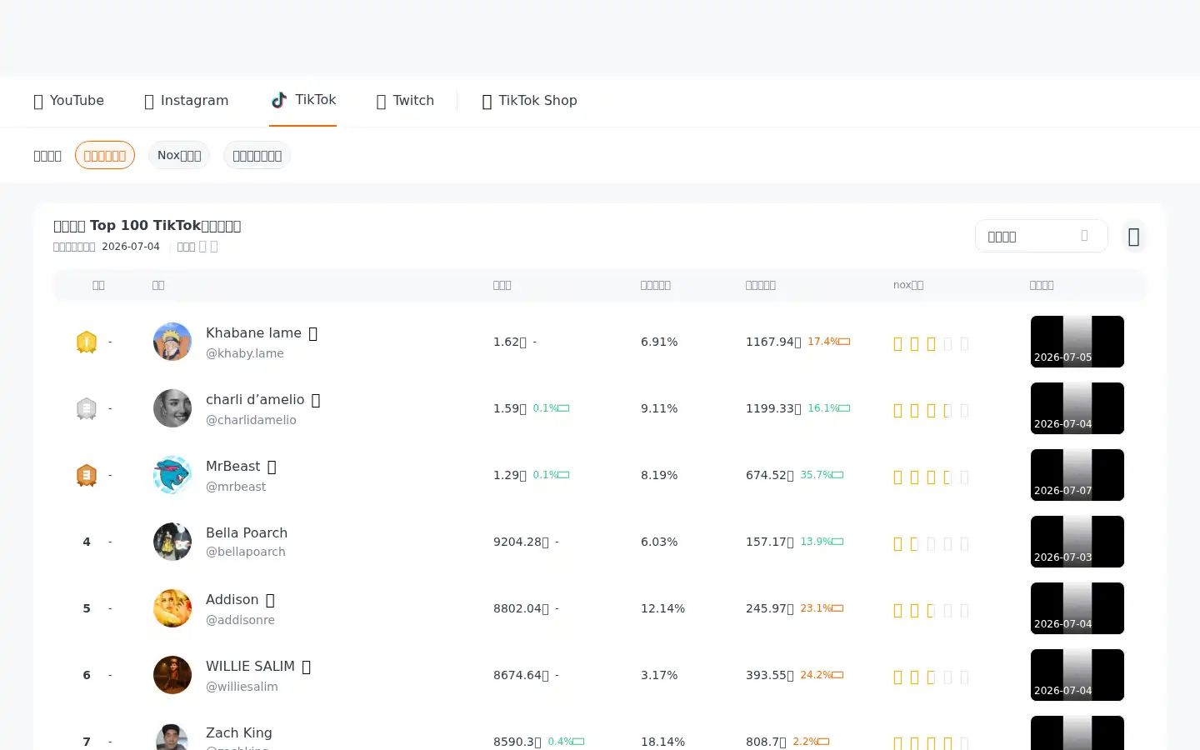The width and height of the screenshot is (1200, 750).
Task: Click the @bellapoarch handle
Action: [x=246, y=552]
